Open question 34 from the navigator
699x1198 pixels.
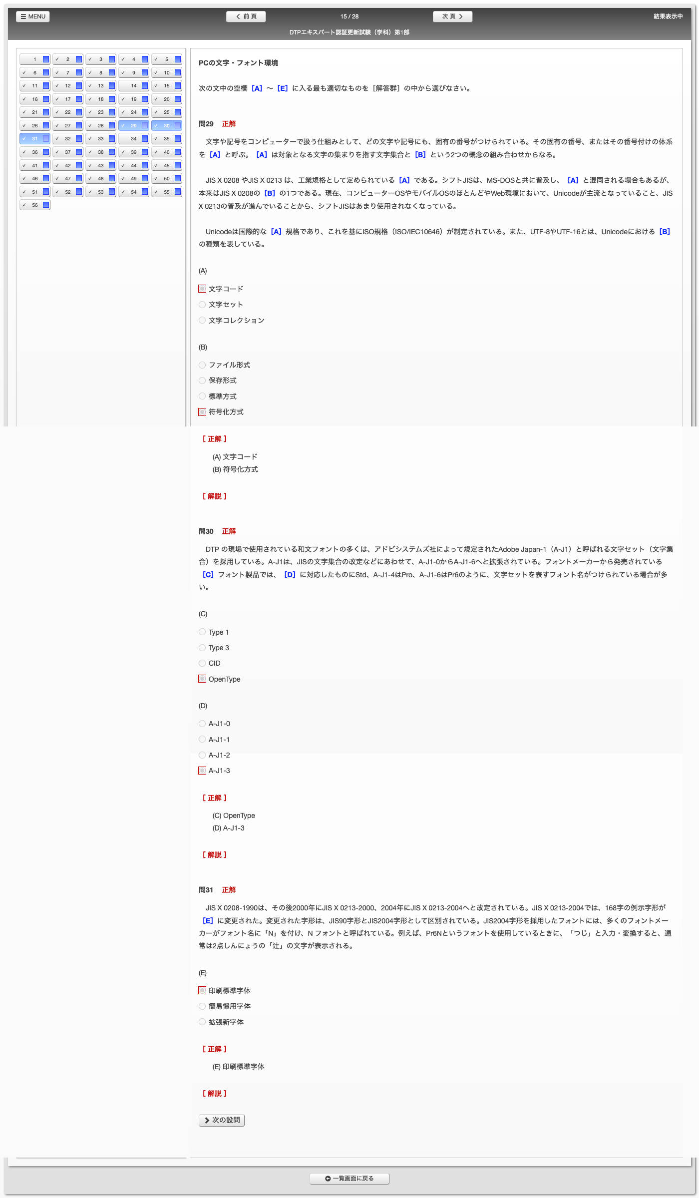pyautogui.click(x=133, y=139)
